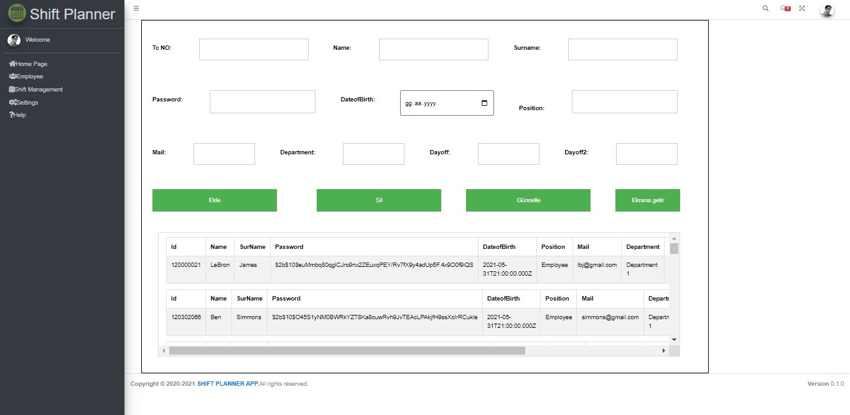Select the calendar icon beside Shift Management
Viewport: 850px width, 415px height.
click(x=11, y=89)
